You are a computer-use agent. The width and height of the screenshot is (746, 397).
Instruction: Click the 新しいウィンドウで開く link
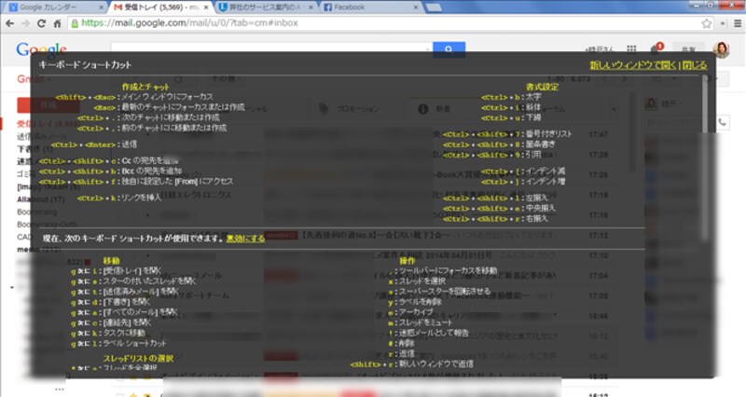632,65
